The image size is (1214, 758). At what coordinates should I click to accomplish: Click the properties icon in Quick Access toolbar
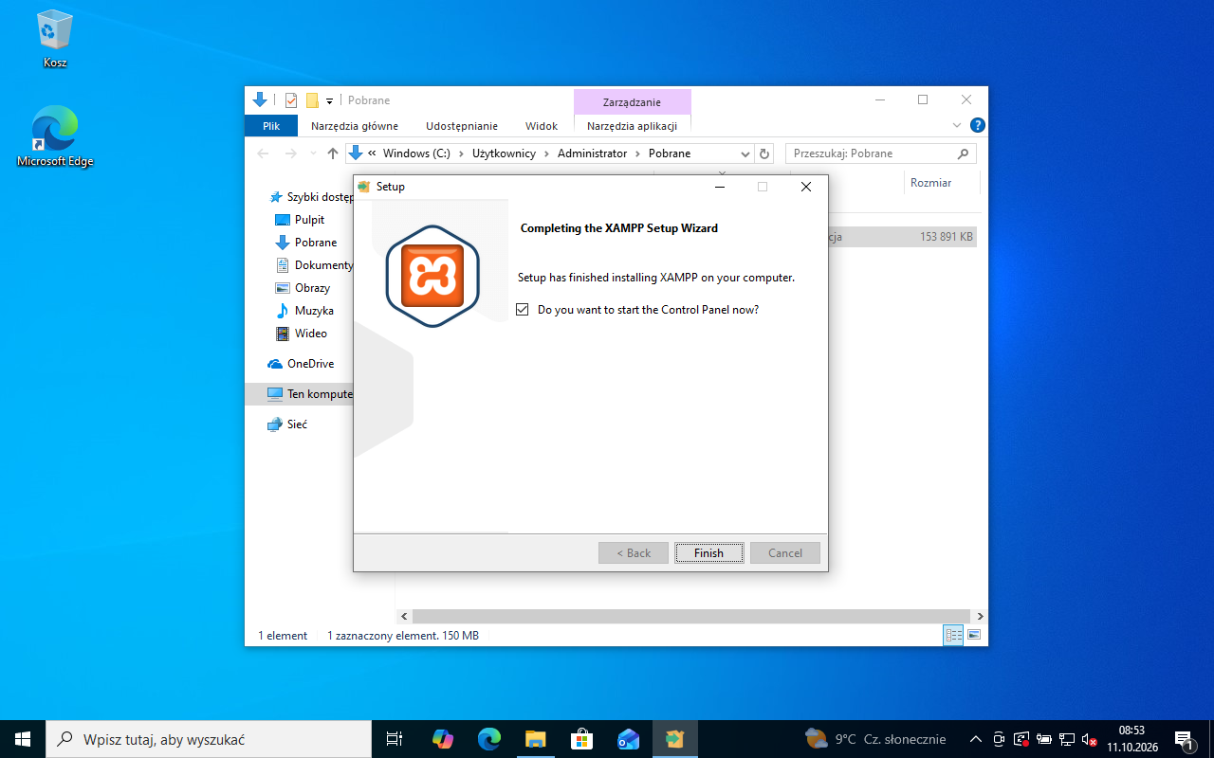pos(291,100)
